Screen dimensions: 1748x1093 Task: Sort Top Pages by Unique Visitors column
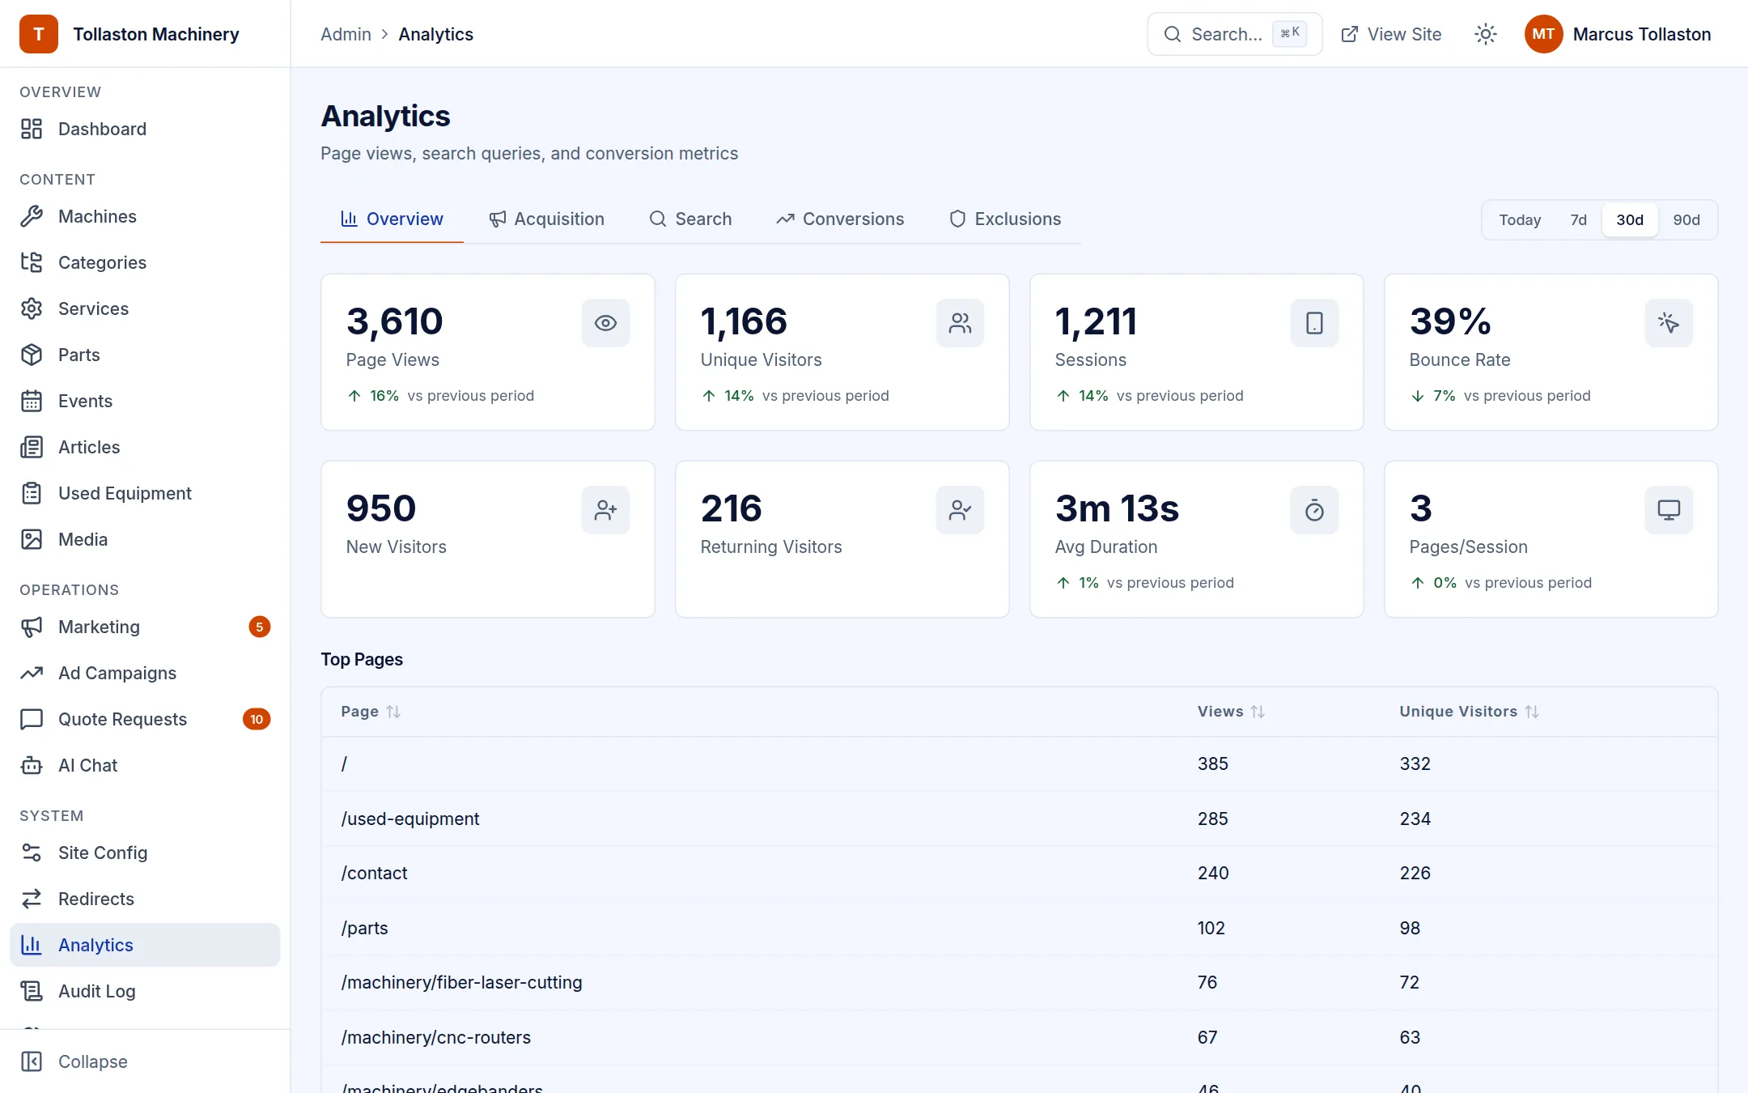click(1469, 712)
